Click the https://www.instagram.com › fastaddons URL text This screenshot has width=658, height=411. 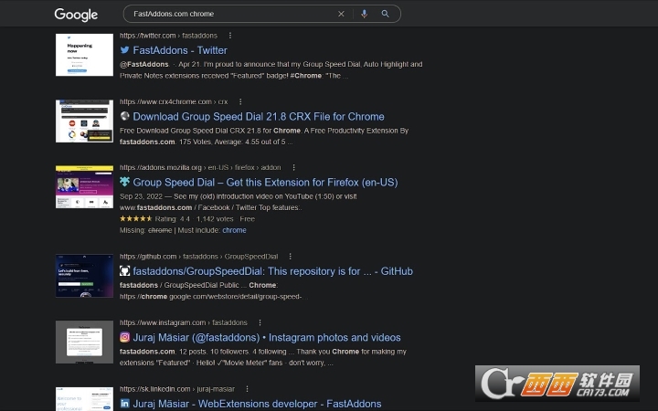click(x=184, y=323)
